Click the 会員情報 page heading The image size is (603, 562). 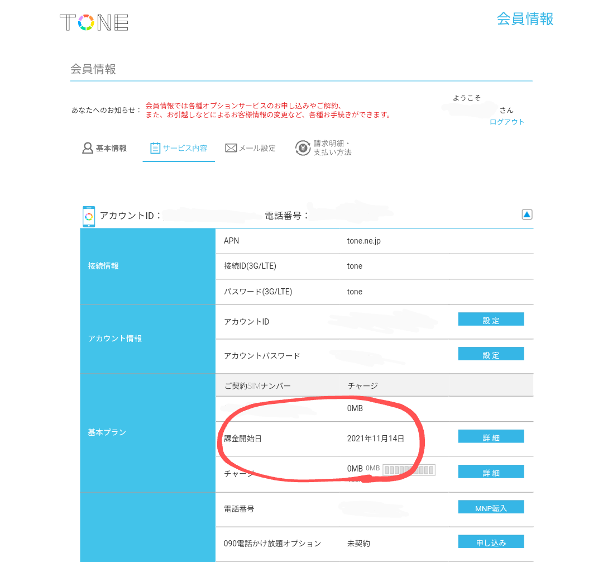[x=93, y=69]
